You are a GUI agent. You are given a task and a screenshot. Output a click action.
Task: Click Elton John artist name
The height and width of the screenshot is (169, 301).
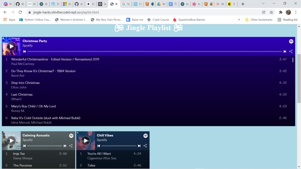(19, 87)
